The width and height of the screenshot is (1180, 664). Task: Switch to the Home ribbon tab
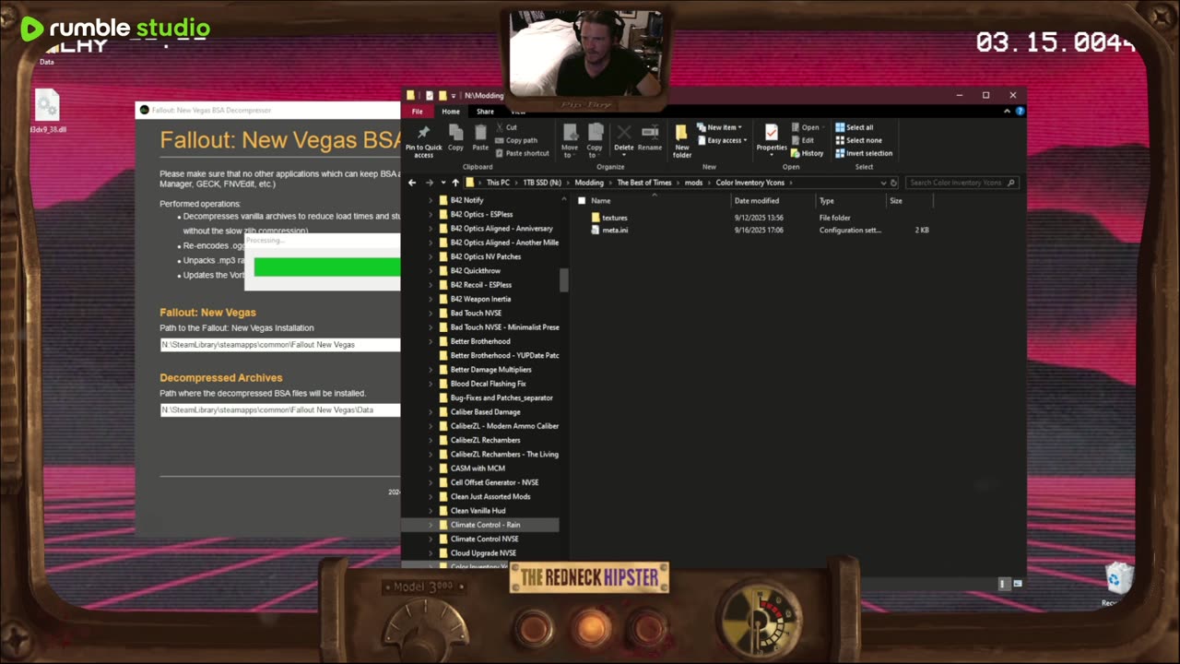pos(451,111)
